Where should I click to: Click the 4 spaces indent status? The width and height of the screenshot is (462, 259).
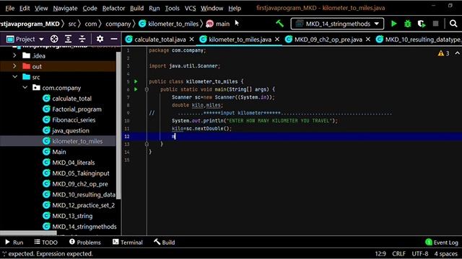[x=445, y=253]
